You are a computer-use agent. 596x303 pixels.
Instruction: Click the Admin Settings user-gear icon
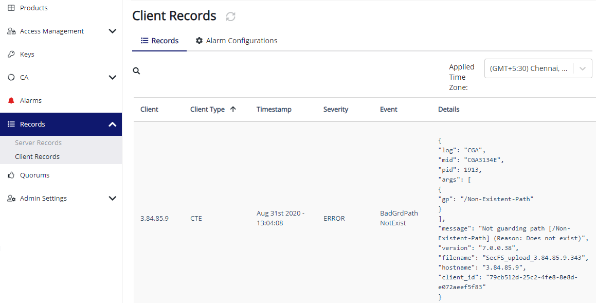tap(11, 198)
